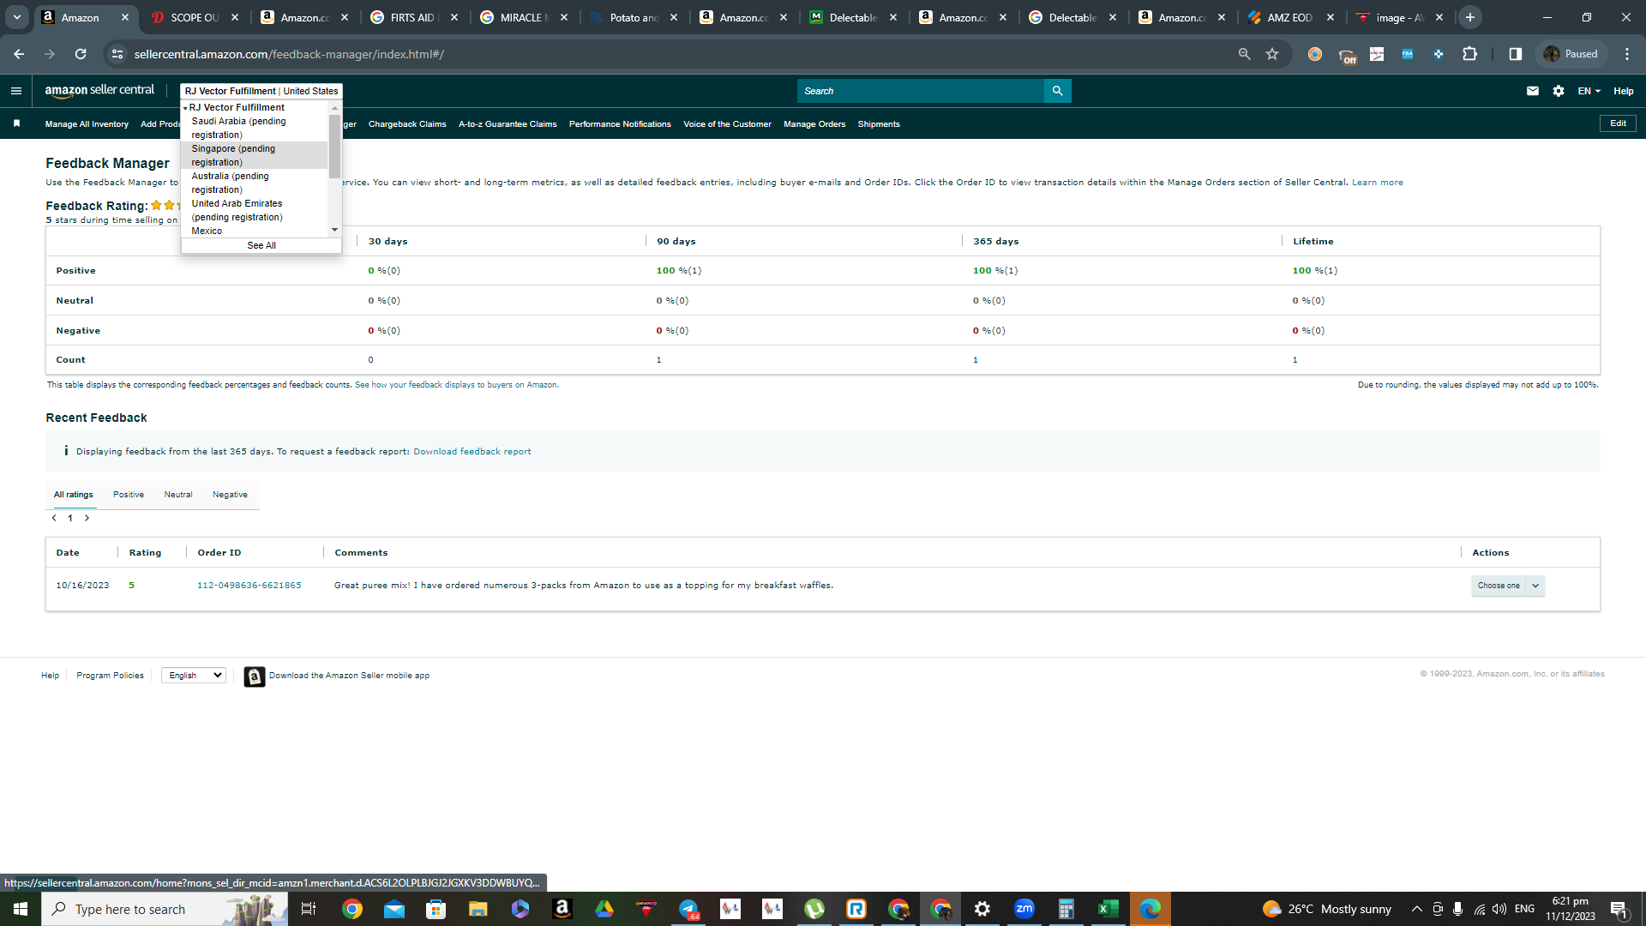This screenshot has width=1646, height=926.
Task: Open Download feedback report link
Action: [472, 452]
